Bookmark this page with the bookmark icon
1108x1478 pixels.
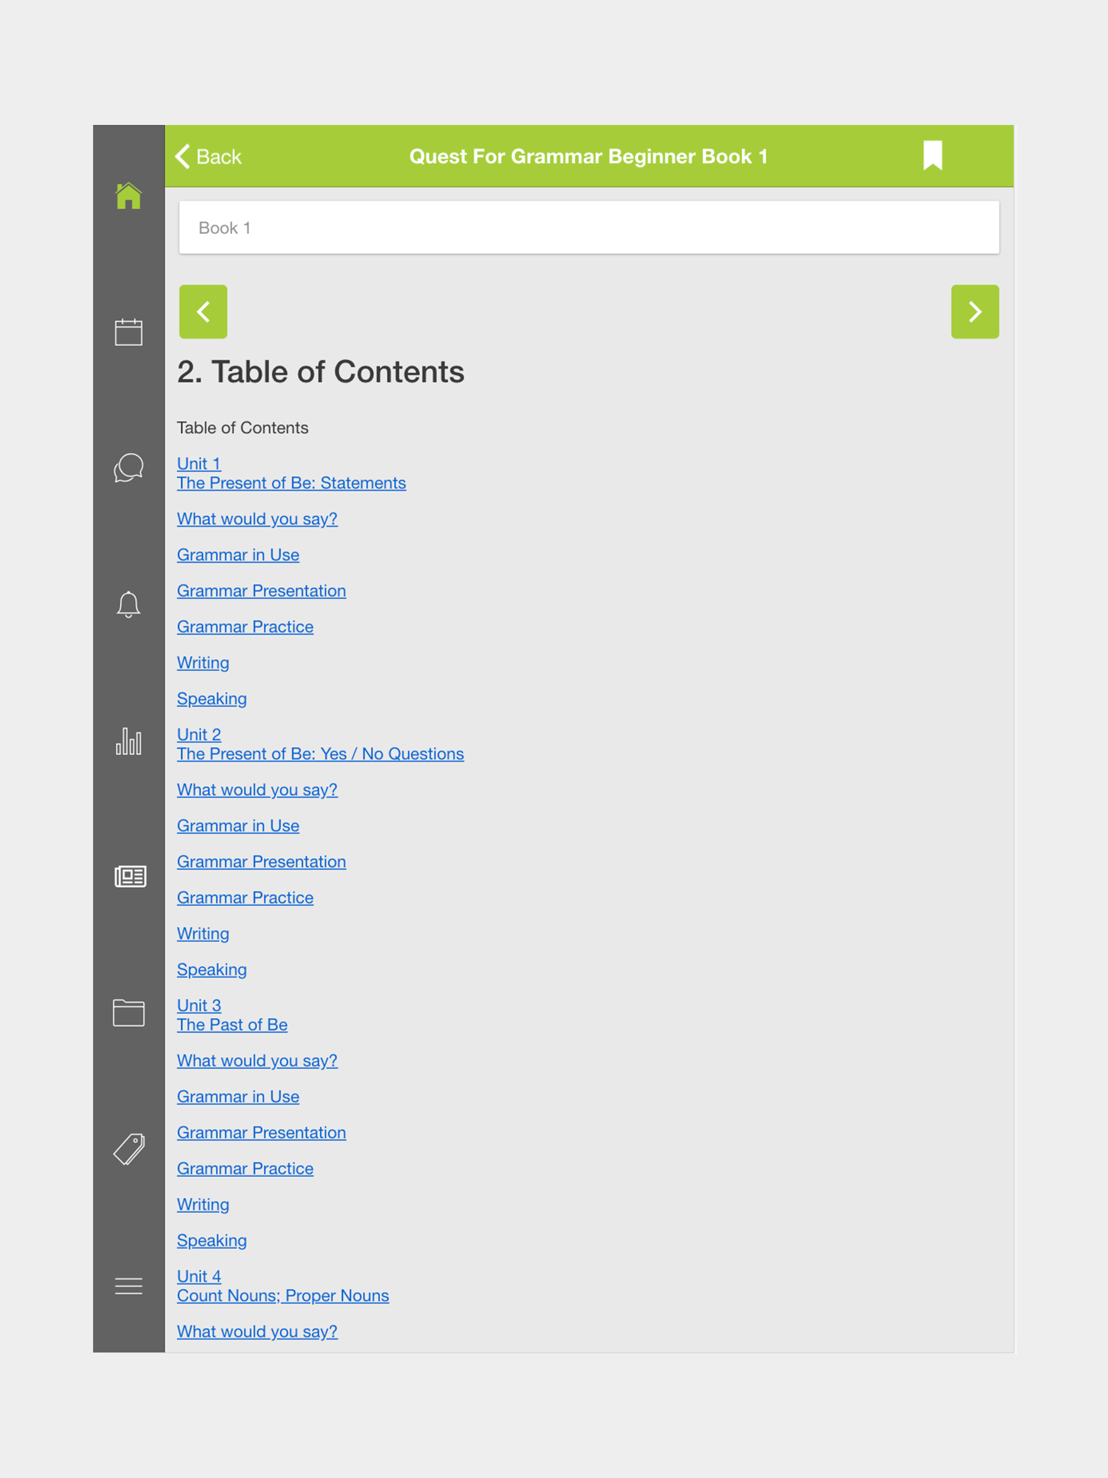pos(933,156)
